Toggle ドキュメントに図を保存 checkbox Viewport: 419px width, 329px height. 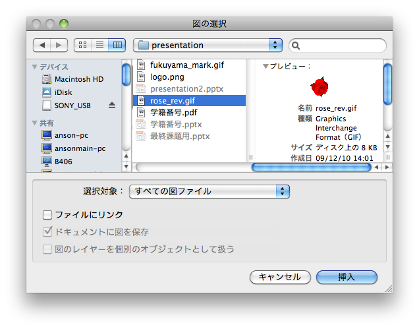(47, 232)
